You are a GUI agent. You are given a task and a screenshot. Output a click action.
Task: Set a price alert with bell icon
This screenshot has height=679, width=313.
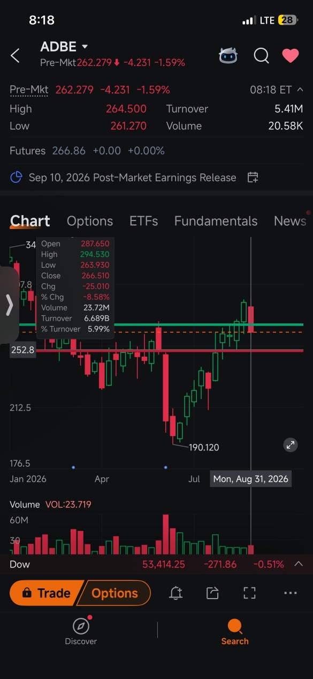(x=175, y=593)
